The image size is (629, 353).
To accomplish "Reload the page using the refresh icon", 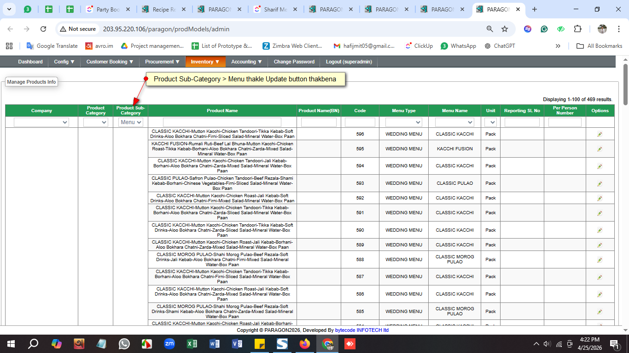I will pyautogui.click(x=43, y=29).
